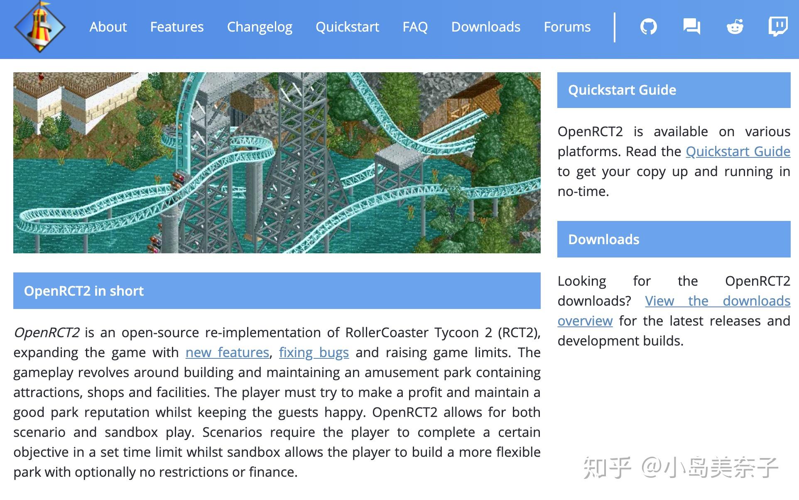Select Quickstart in the navigation bar
This screenshot has width=799, height=500.
(x=347, y=27)
